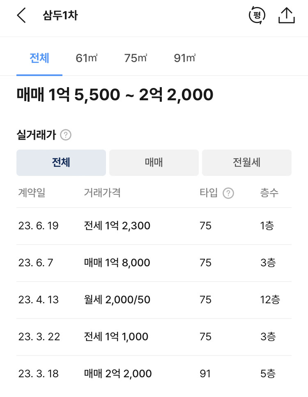The height and width of the screenshot is (397, 308).
Task: Open the help icon next to 실거래가
Action: (x=66, y=135)
